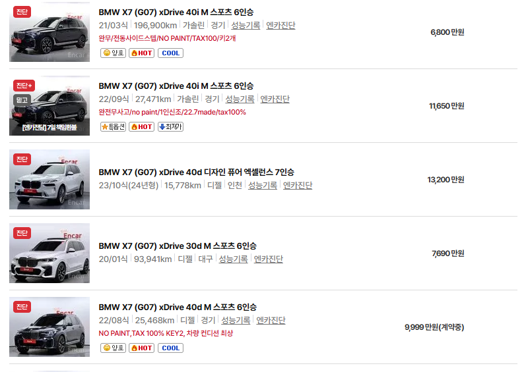The image size is (528, 372).
Task: Click the COOL badge on first listing
Action: point(170,53)
